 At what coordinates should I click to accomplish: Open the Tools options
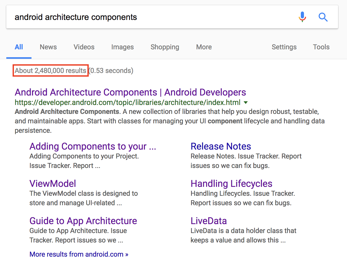[x=321, y=47]
